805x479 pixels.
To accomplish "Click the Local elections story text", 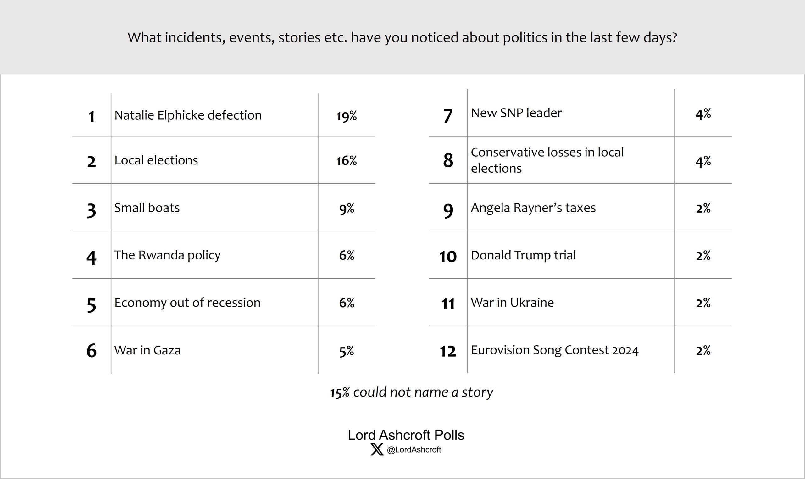I will point(156,160).
